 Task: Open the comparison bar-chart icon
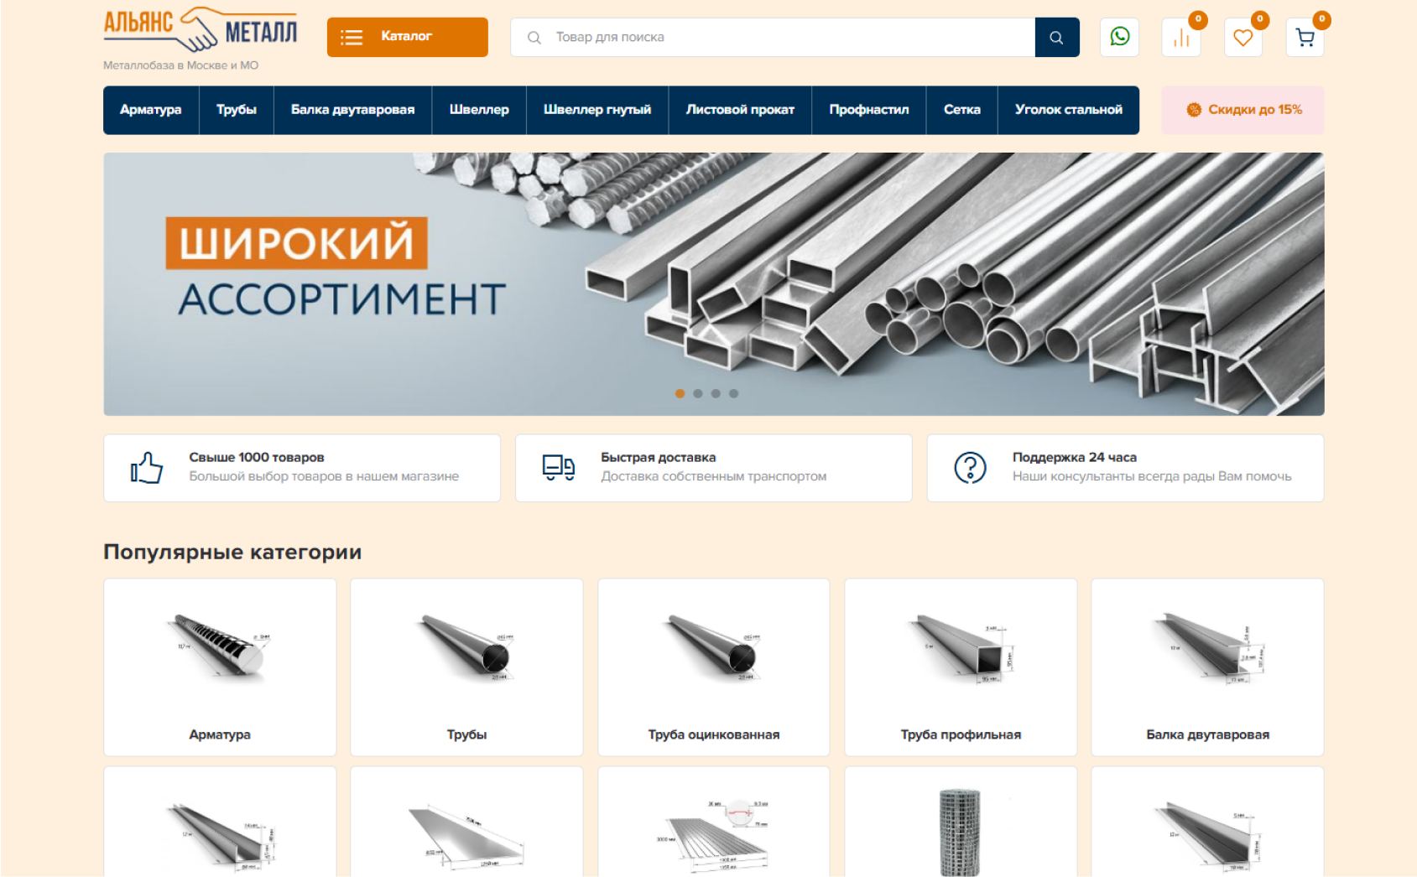1181,38
